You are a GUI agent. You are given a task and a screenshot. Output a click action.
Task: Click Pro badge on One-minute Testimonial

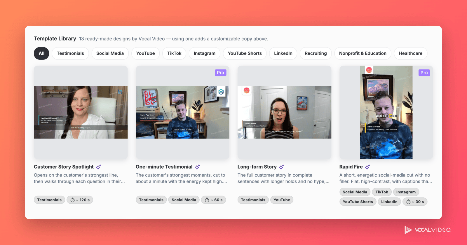pos(220,73)
